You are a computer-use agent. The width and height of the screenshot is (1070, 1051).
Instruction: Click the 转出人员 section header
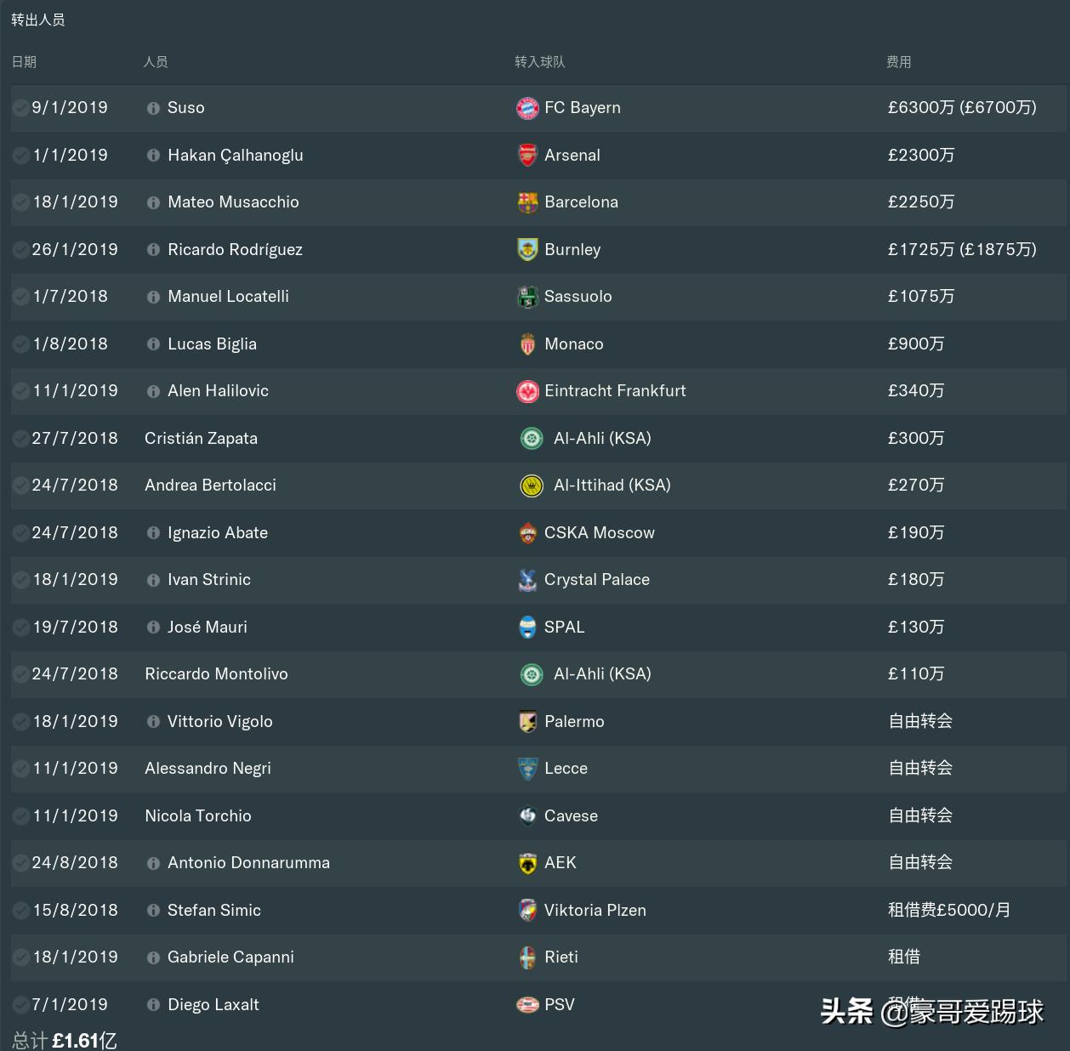click(x=38, y=20)
